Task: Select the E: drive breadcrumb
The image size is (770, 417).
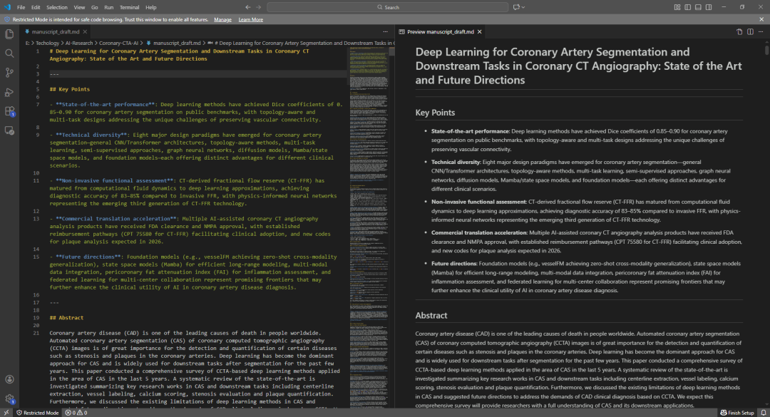Action: tap(28, 43)
